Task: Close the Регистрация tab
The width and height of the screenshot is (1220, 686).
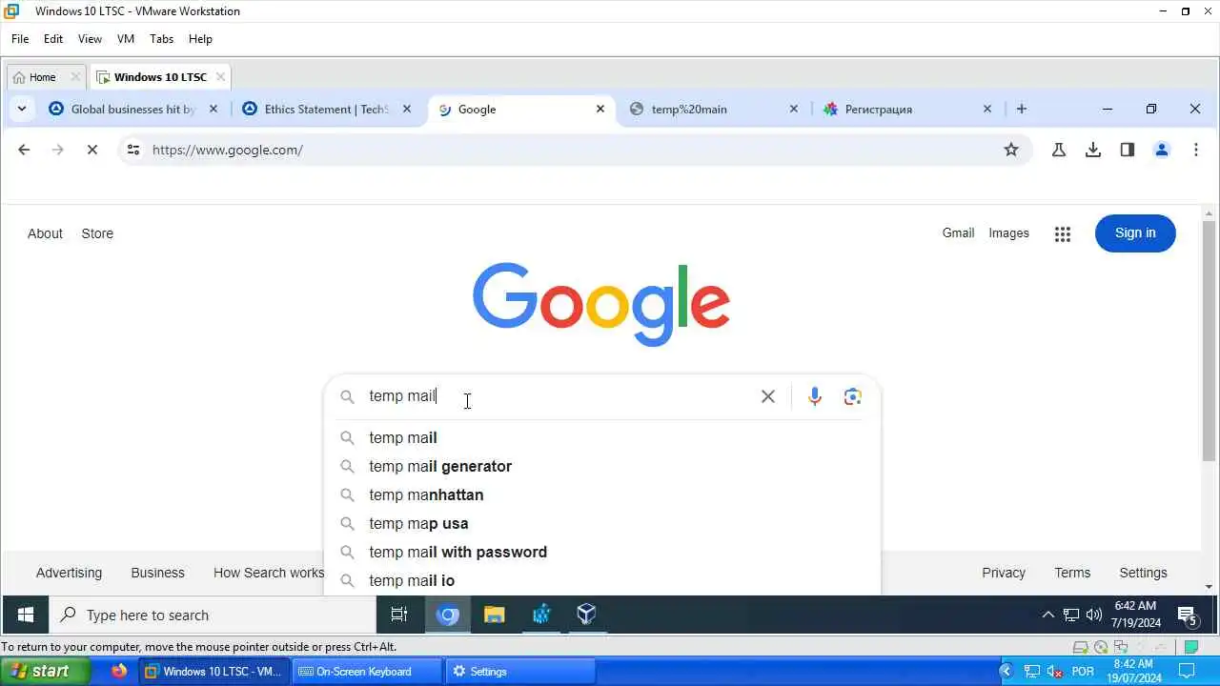Action: 987,109
